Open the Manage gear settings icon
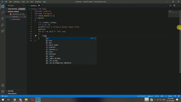The height and width of the screenshot is (102, 181). (3, 92)
